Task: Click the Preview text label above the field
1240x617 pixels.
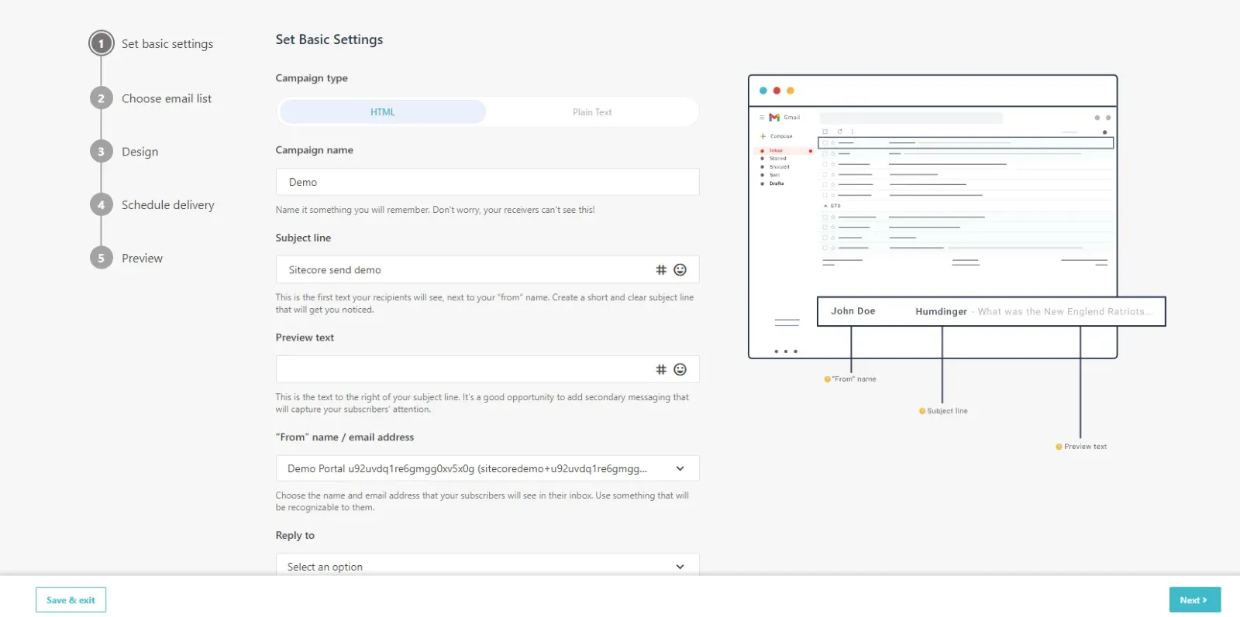Action: (x=305, y=338)
